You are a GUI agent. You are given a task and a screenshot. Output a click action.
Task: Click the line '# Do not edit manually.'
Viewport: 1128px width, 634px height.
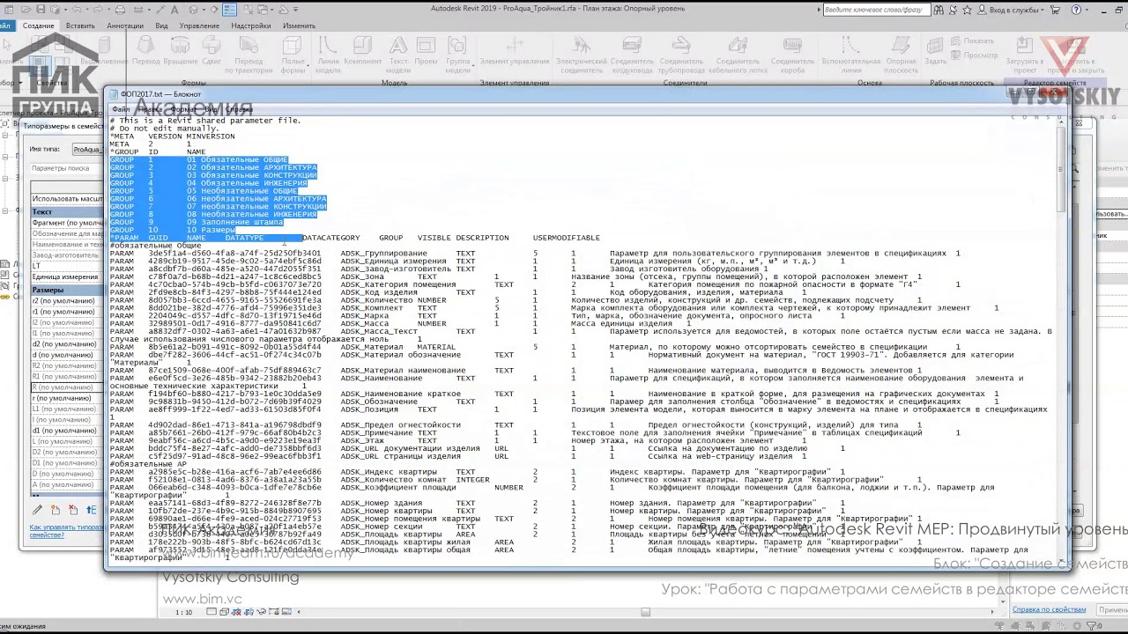[163, 129]
